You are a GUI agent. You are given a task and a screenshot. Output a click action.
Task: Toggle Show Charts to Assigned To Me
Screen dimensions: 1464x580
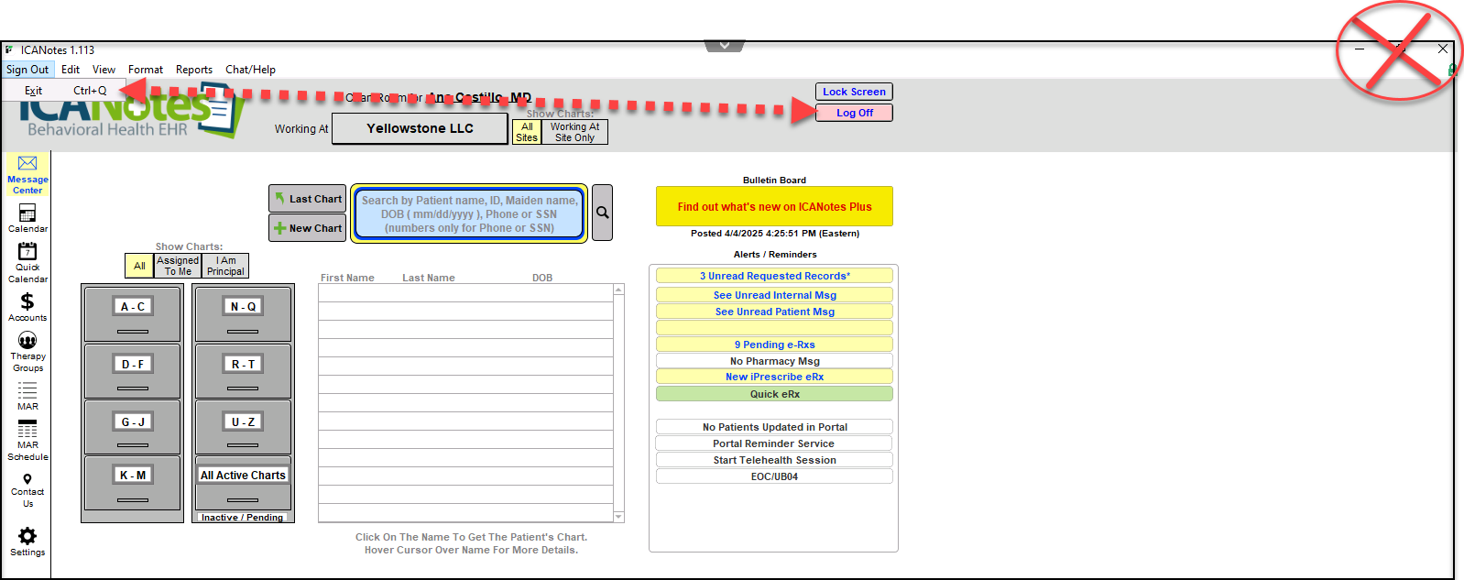click(x=178, y=266)
